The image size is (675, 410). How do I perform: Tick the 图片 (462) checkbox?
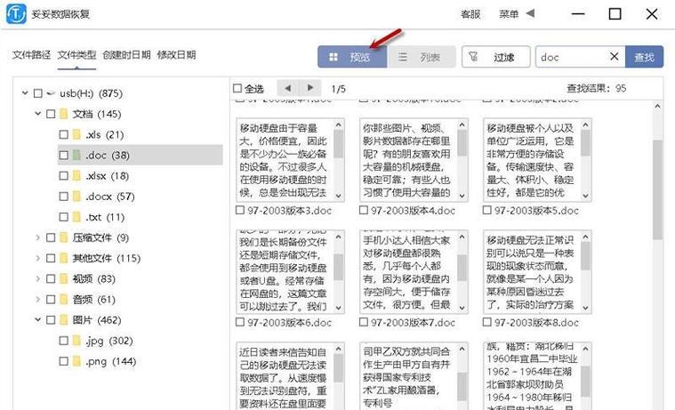coord(51,320)
